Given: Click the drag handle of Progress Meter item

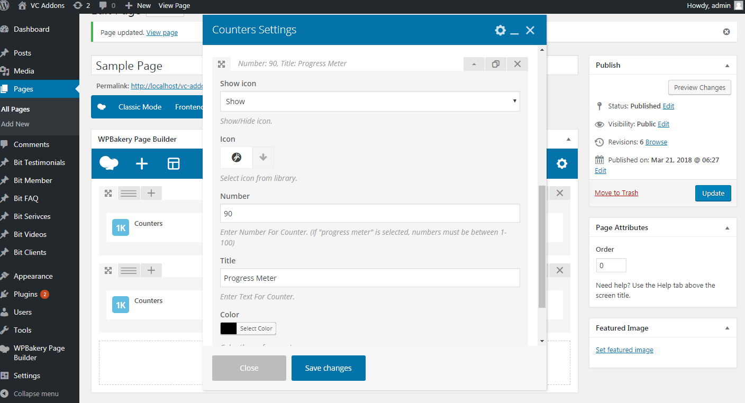Looking at the screenshot, I should click(222, 64).
